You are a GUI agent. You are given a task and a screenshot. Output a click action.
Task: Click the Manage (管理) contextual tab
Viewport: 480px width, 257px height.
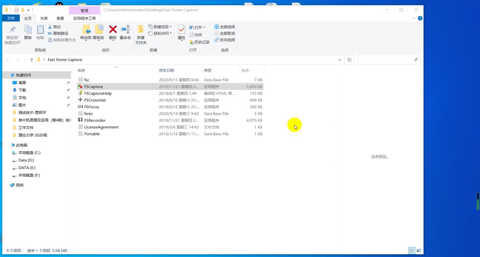[84, 11]
